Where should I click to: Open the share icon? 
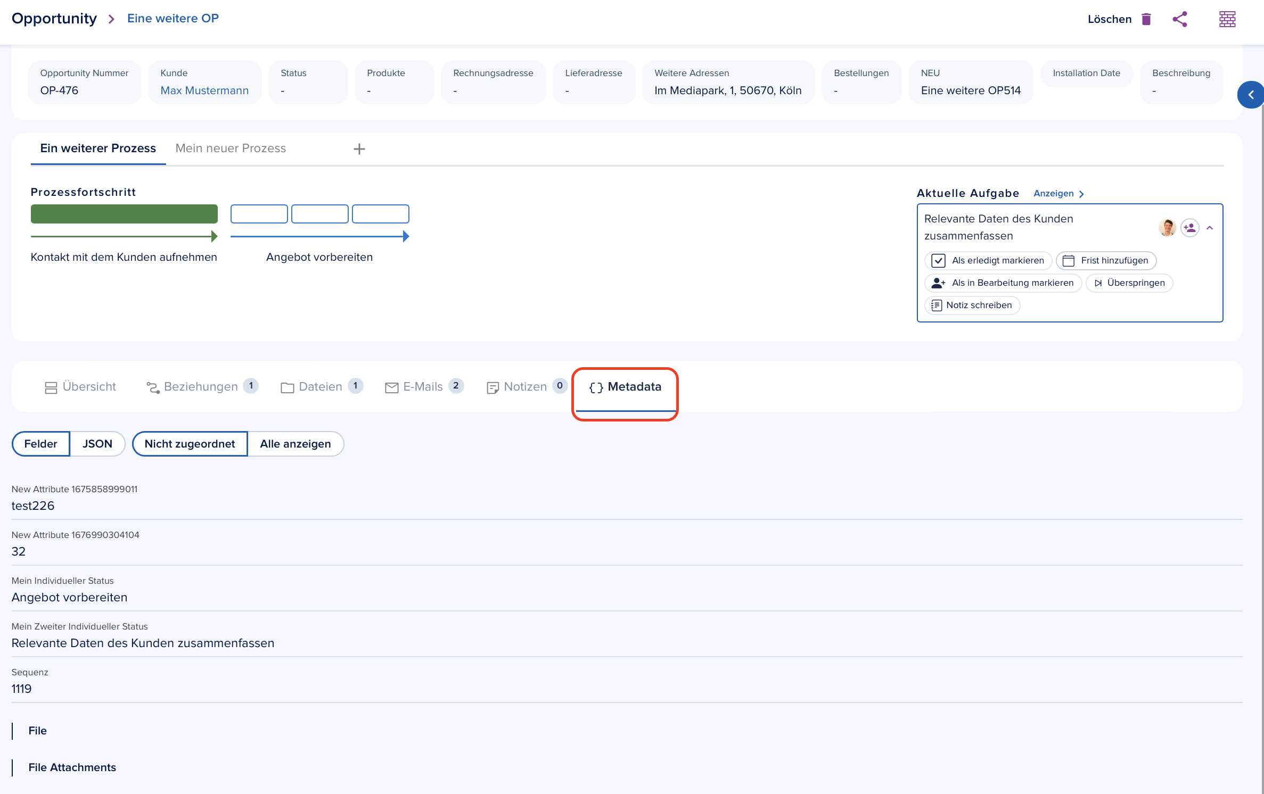pyautogui.click(x=1180, y=19)
